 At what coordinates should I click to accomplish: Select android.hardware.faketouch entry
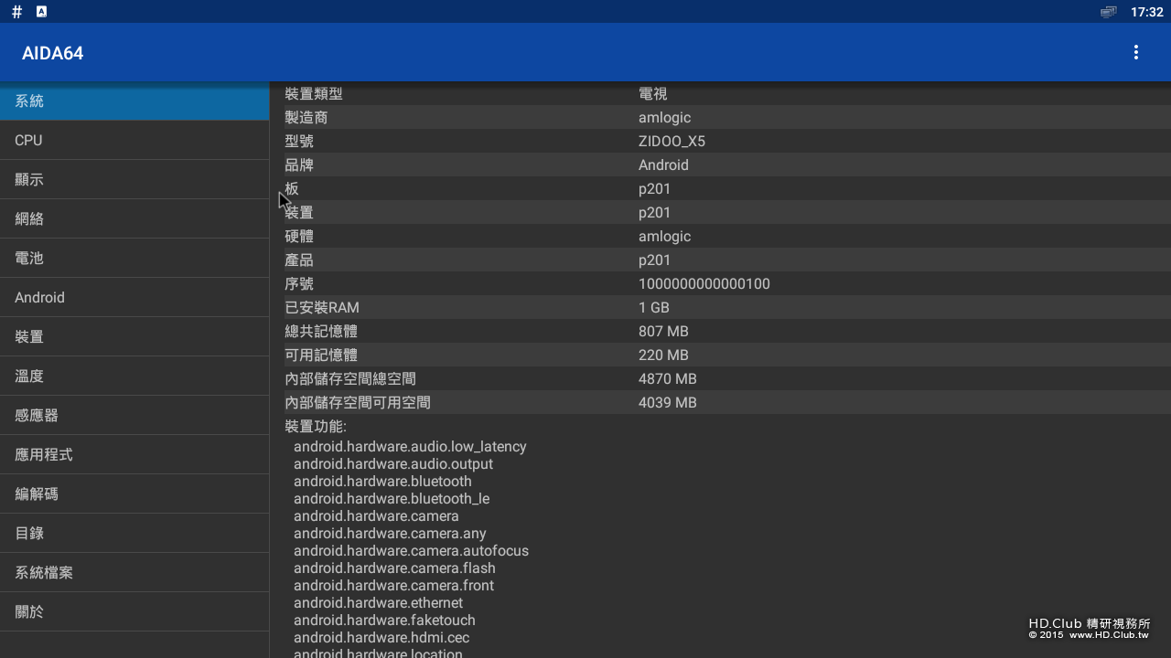pos(384,621)
